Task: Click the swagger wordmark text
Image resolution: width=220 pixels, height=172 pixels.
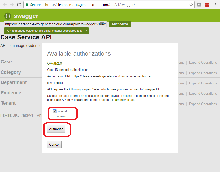Action: (x=26, y=16)
